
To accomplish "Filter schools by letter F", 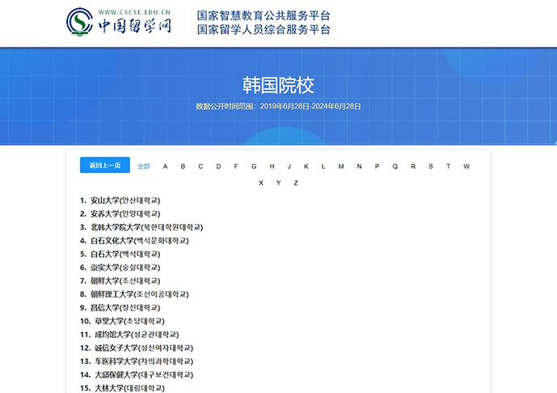I will coord(236,167).
